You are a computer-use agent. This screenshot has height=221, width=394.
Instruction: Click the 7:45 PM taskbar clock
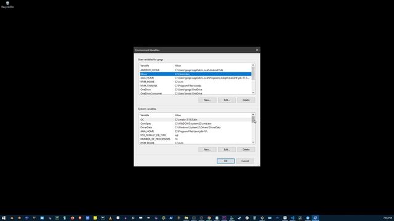[x=388, y=218]
